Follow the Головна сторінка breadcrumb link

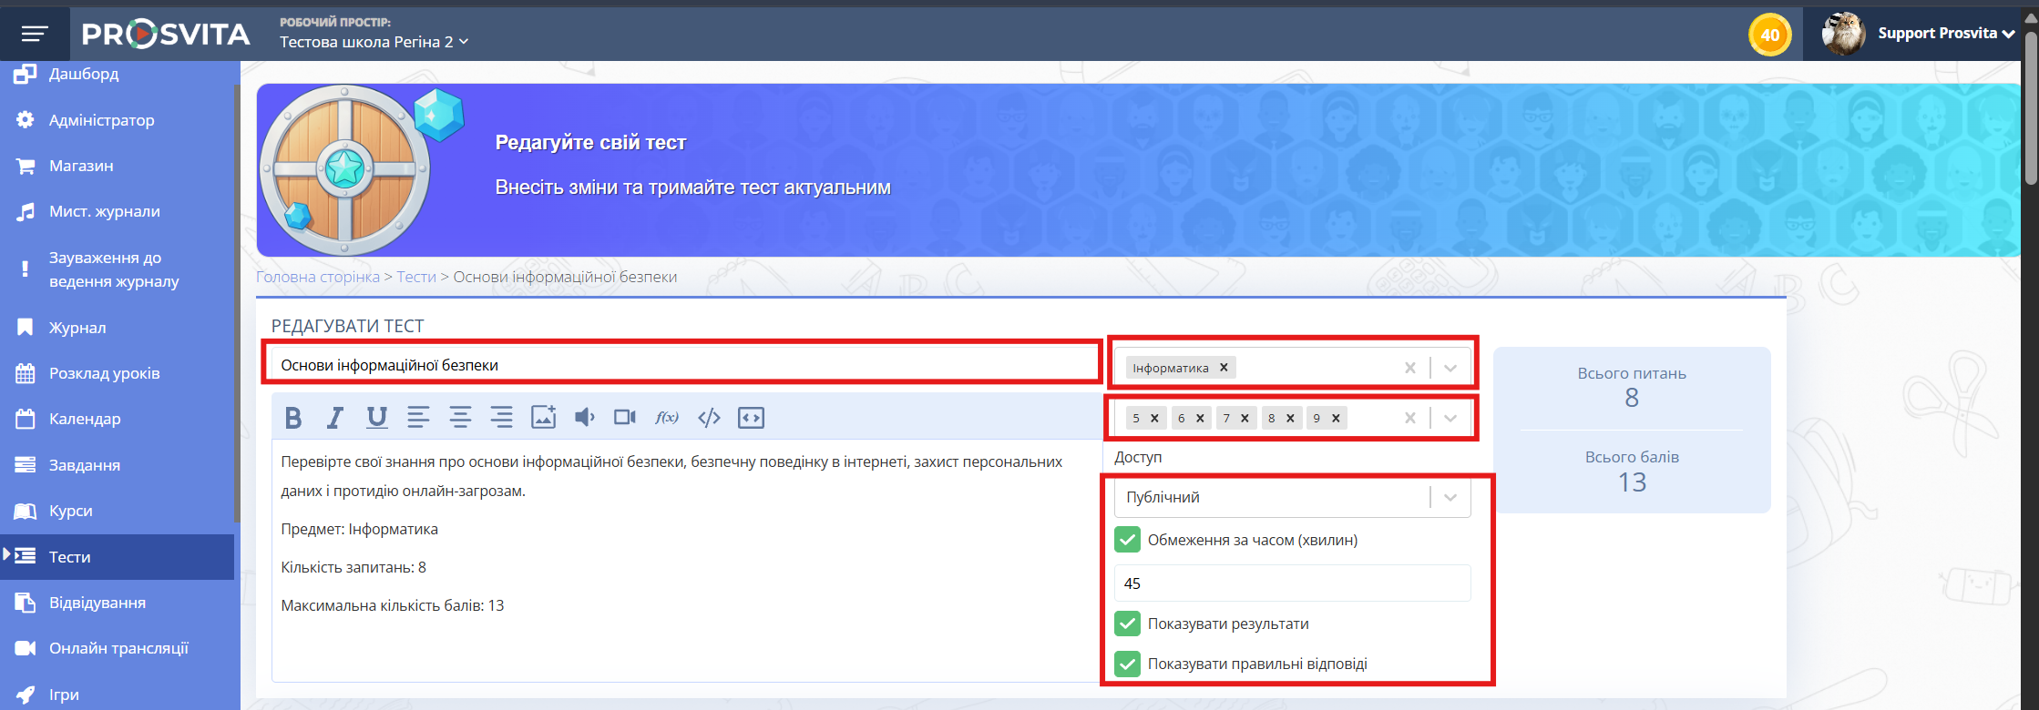pyautogui.click(x=318, y=277)
